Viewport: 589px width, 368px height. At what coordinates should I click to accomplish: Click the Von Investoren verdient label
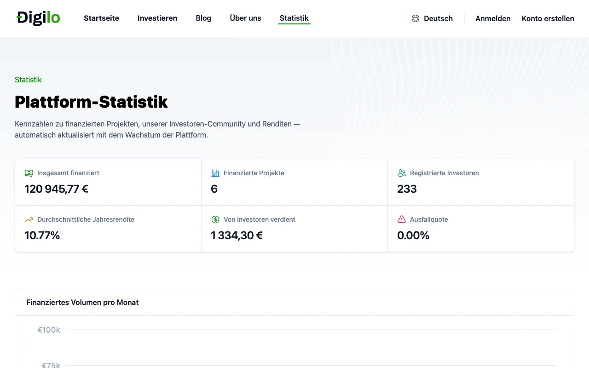coord(260,219)
